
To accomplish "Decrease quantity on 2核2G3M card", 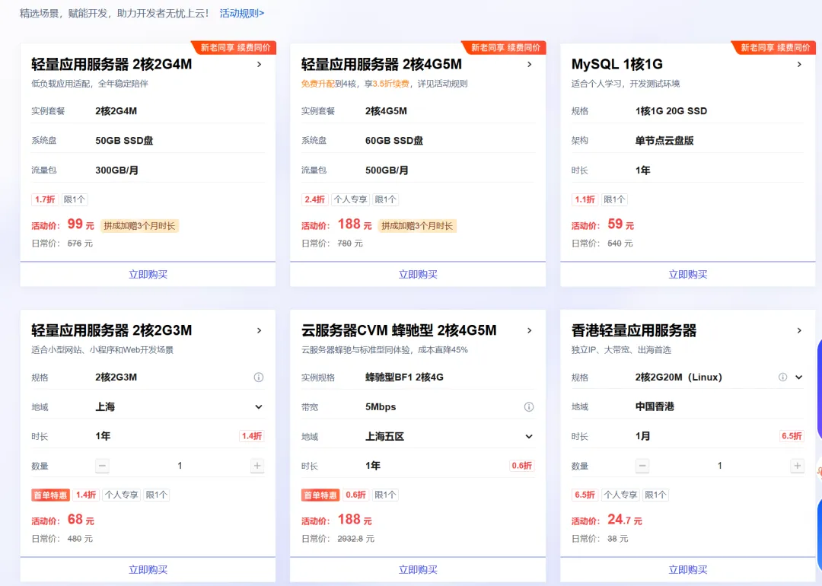I will 102,466.
